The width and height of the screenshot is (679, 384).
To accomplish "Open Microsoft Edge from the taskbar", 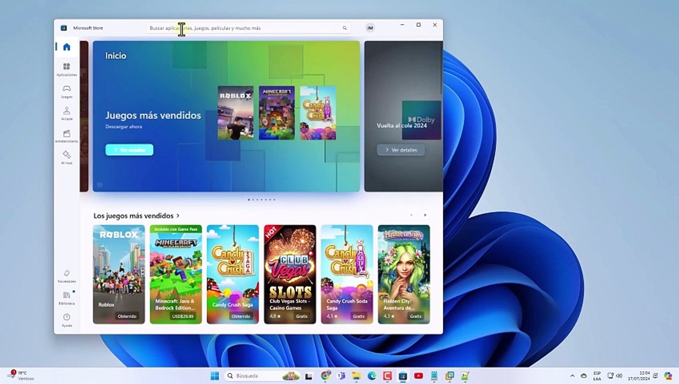I will click(372, 375).
